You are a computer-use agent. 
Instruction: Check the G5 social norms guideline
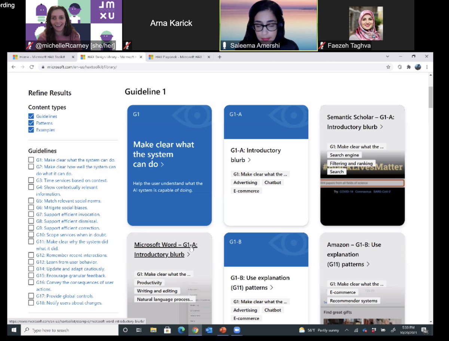tap(31, 200)
